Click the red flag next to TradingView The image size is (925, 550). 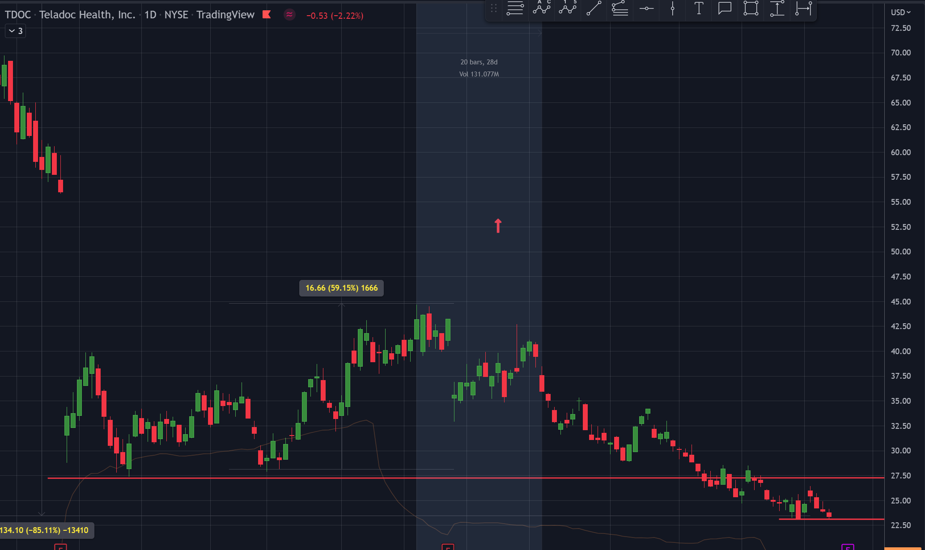point(267,15)
